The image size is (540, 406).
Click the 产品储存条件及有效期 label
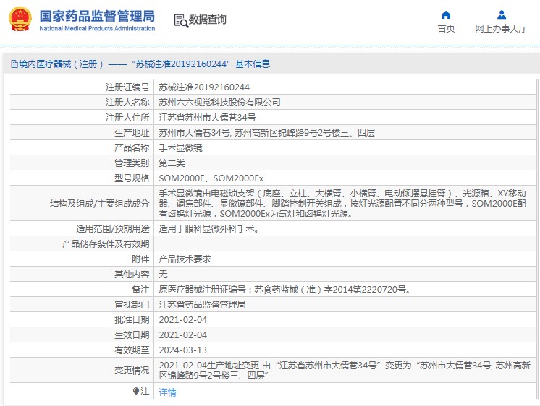106,243
